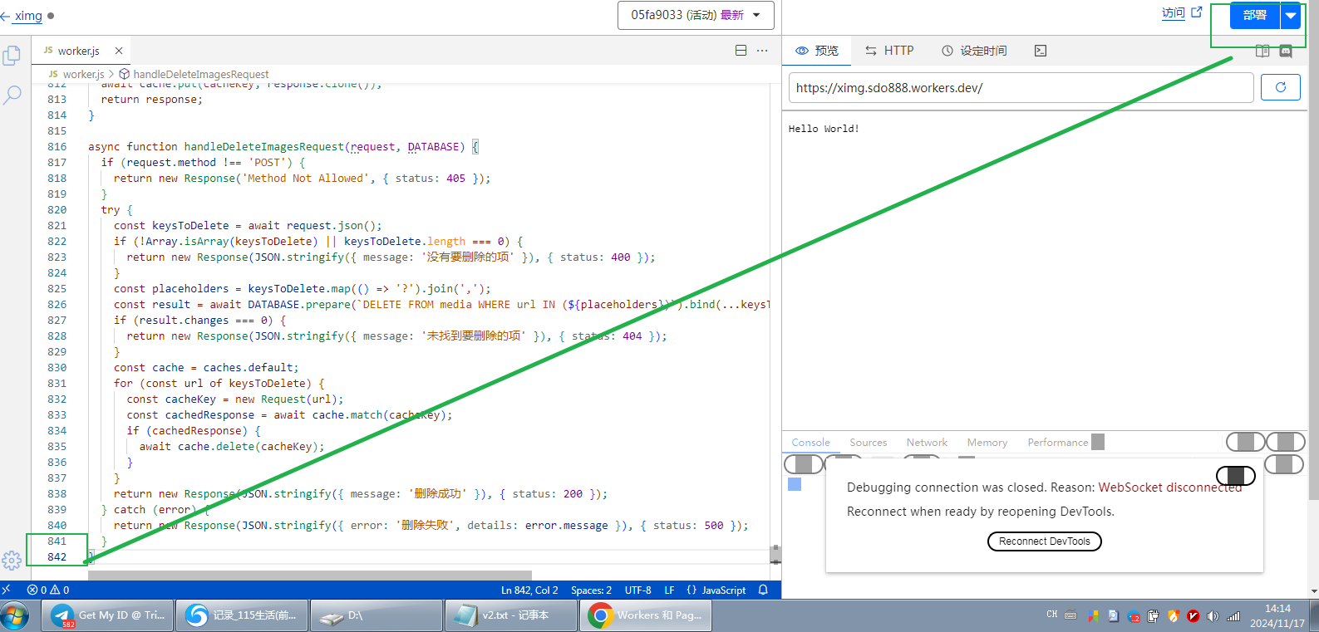Image resolution: width=1319 pixels, height=632 pixels.
Task: Open Telegram Get My ID taskbar item
Action: [x=108, y=615]
